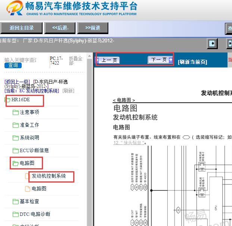Click the 系统说明 folder icon
The width and height of the screenshot is (232, 226).
[16, 138]
